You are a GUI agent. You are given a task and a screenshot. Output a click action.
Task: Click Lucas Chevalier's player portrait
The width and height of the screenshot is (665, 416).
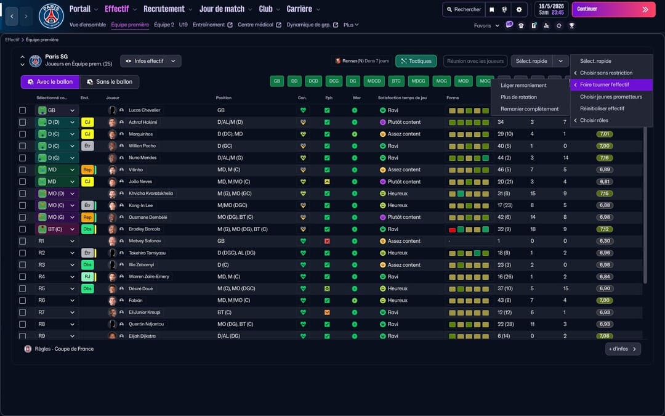pyautogui.click(x=112, y=110)
